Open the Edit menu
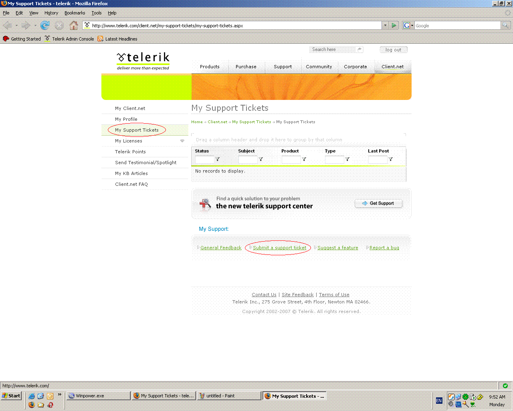The width and height of the screenshot is (513, 411). (19, 13)
